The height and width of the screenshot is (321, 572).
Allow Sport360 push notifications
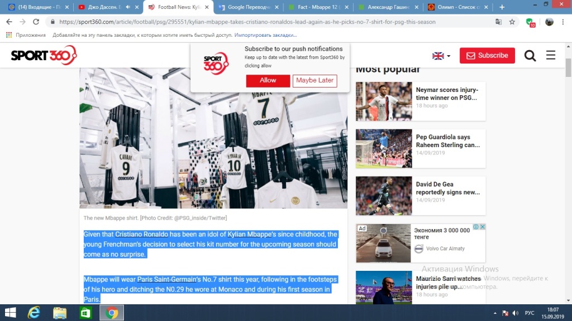pyautogui.click(x=268, y=80)
